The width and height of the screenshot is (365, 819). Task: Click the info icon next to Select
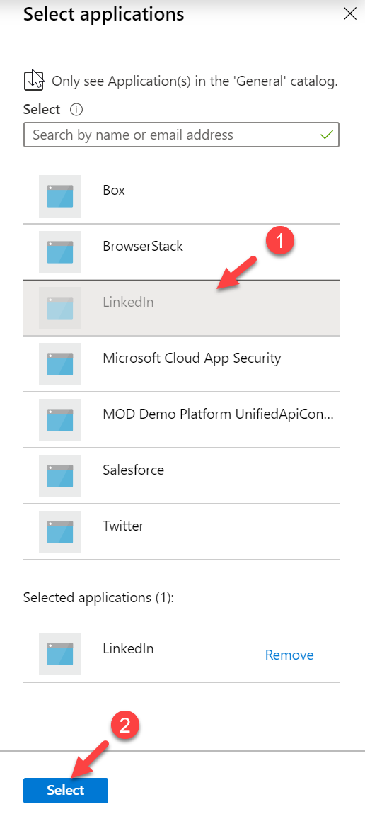[x=76, y=110]
